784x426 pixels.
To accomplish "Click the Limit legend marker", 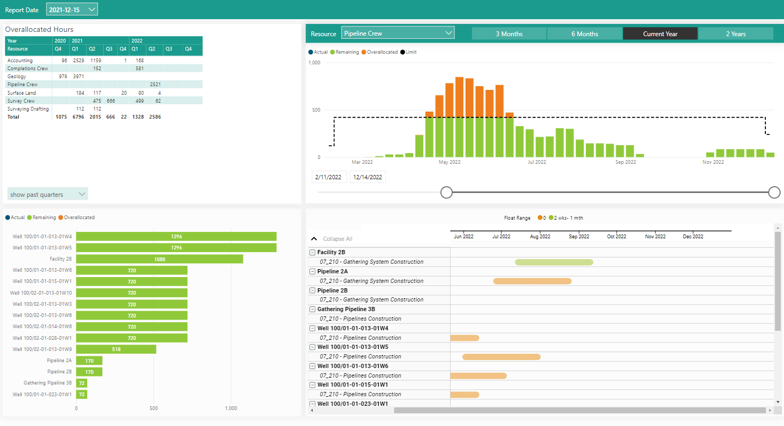I will [x=402, y=52].
